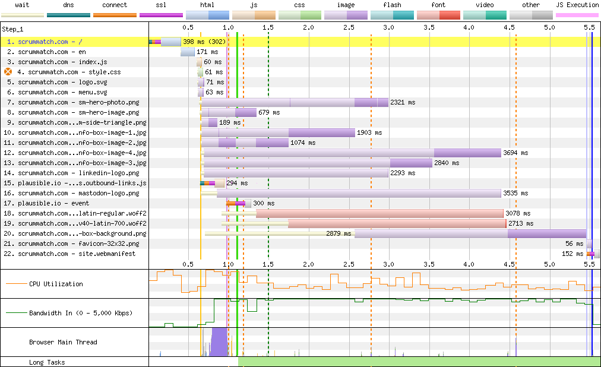Click the Long Tasks label
The width and height of the screenshot is (601, 367).
(x=47, y=362)
